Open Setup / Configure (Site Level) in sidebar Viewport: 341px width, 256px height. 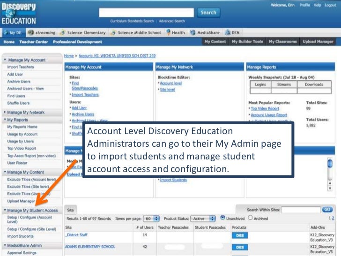[x=31, y=229]
